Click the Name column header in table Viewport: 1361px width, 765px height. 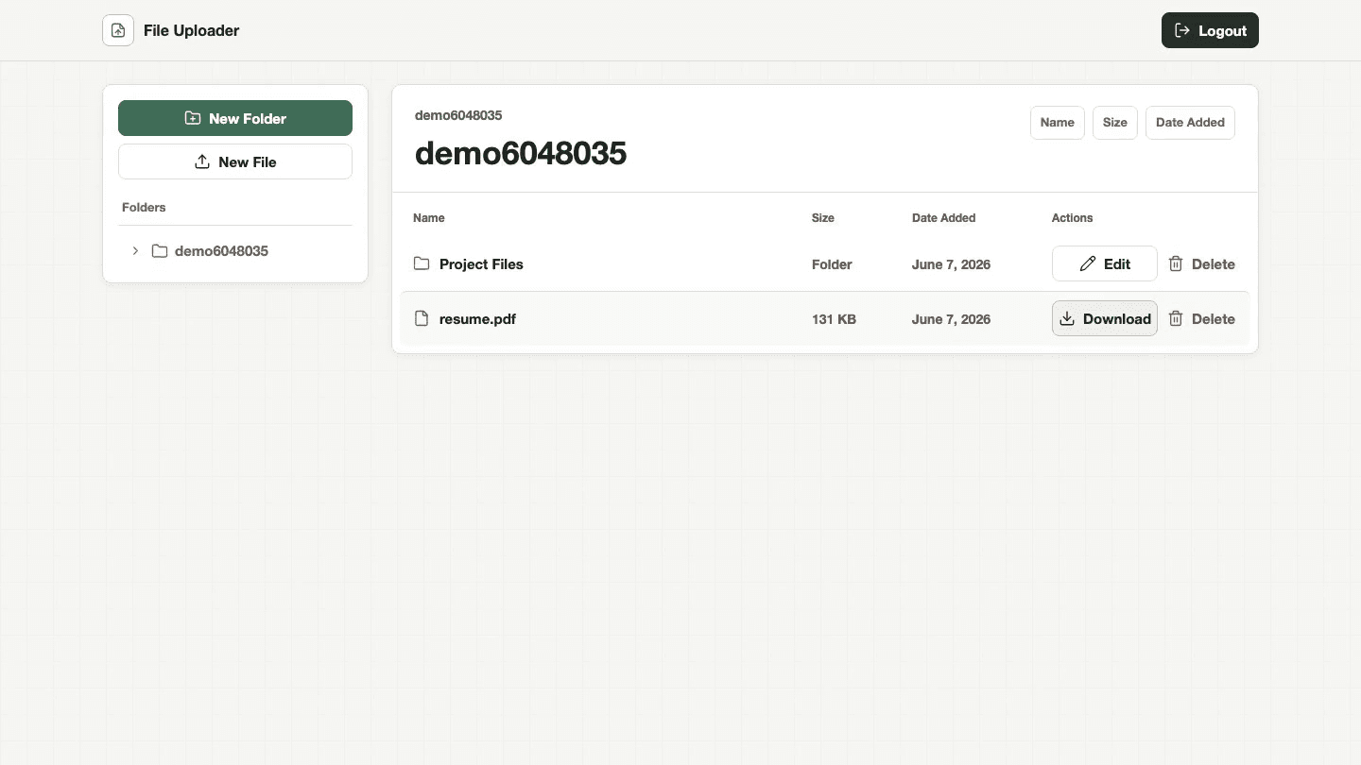coord(428,218)
